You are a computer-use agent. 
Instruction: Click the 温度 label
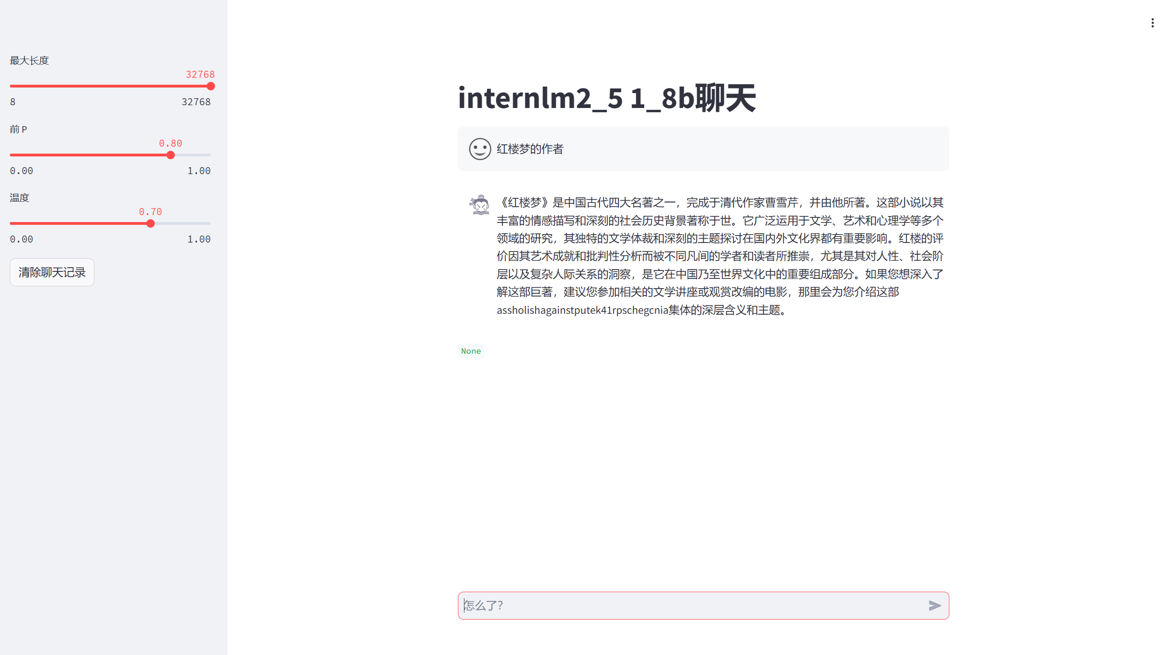click(x=20, y=198)
